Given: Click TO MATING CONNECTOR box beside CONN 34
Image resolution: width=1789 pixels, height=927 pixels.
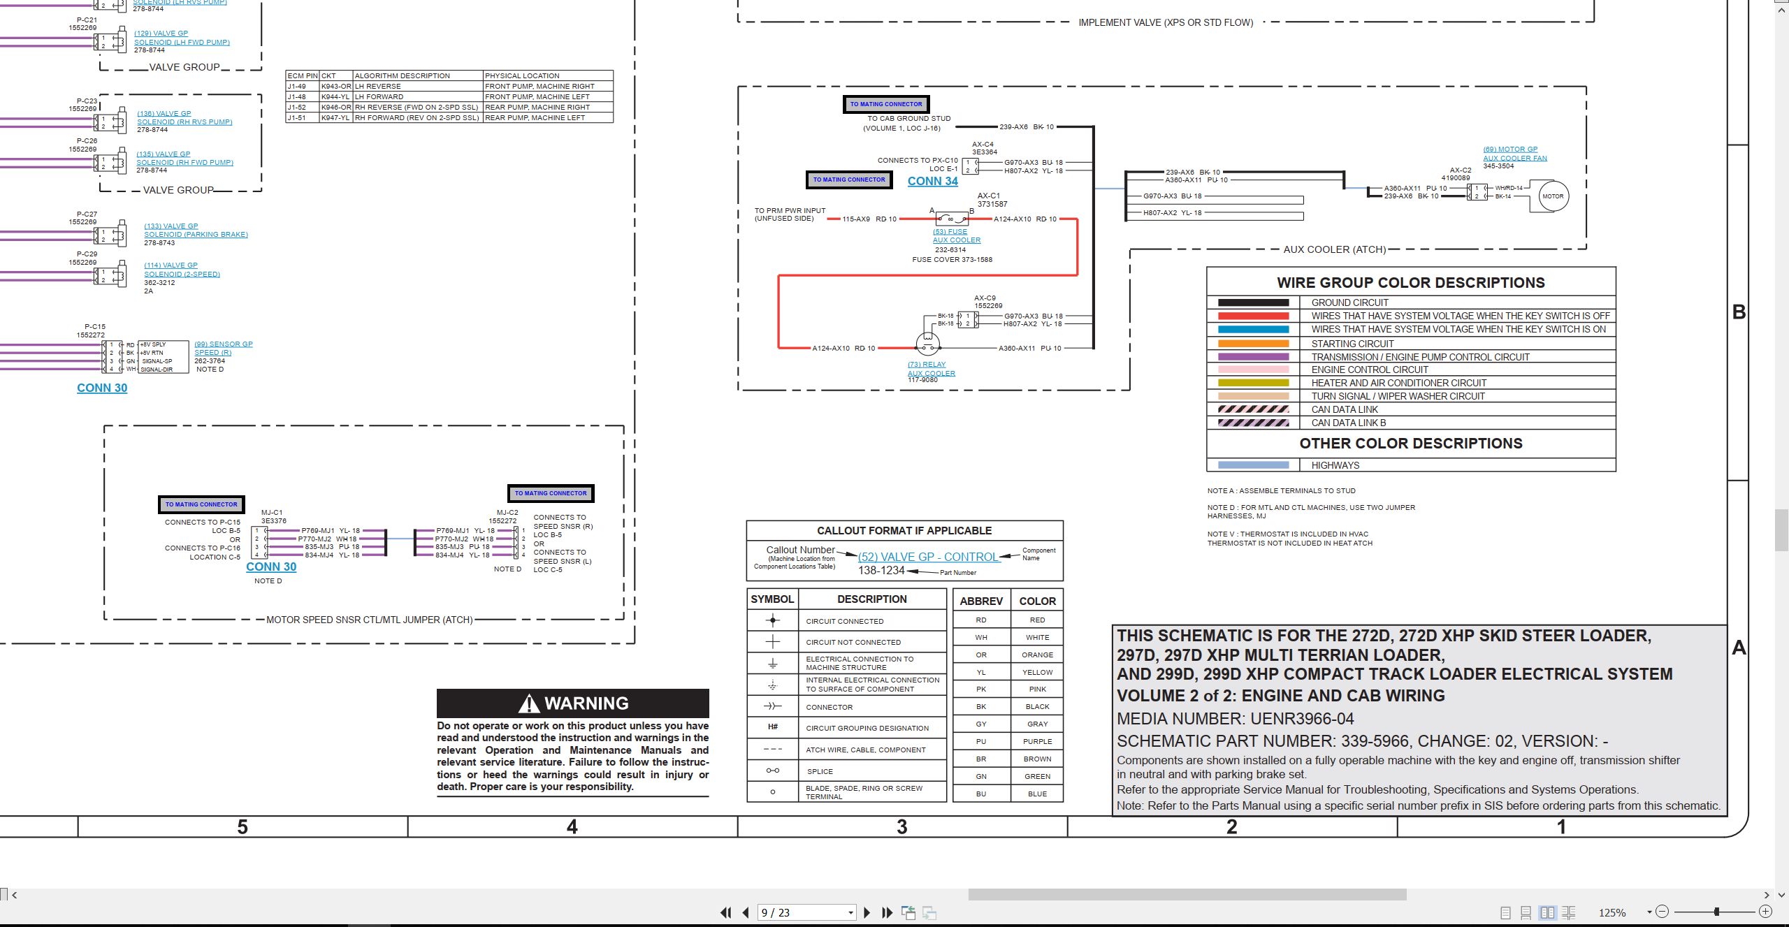Looking at the screenshot, I should tap(849, 180).
